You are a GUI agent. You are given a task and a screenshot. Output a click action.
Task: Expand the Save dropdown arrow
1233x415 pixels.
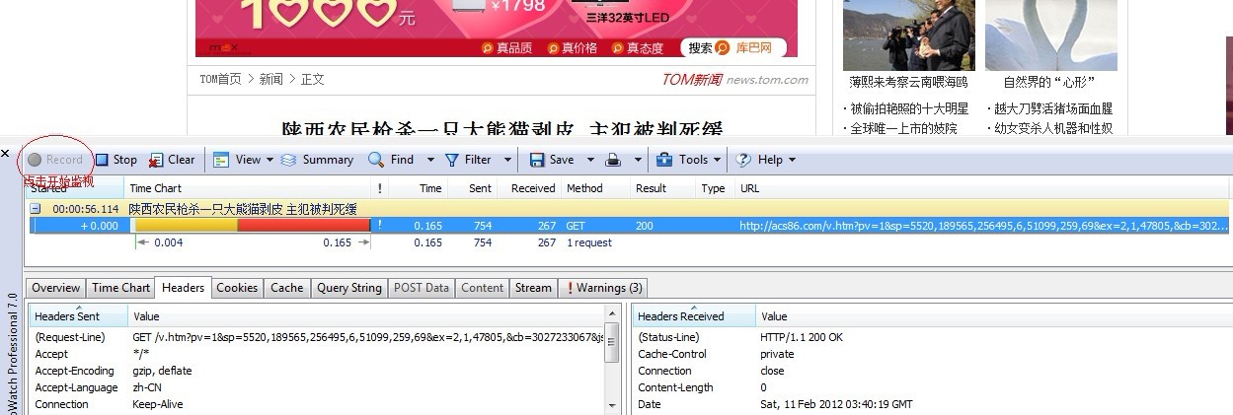pyautogui.click(x=590, y=160)
